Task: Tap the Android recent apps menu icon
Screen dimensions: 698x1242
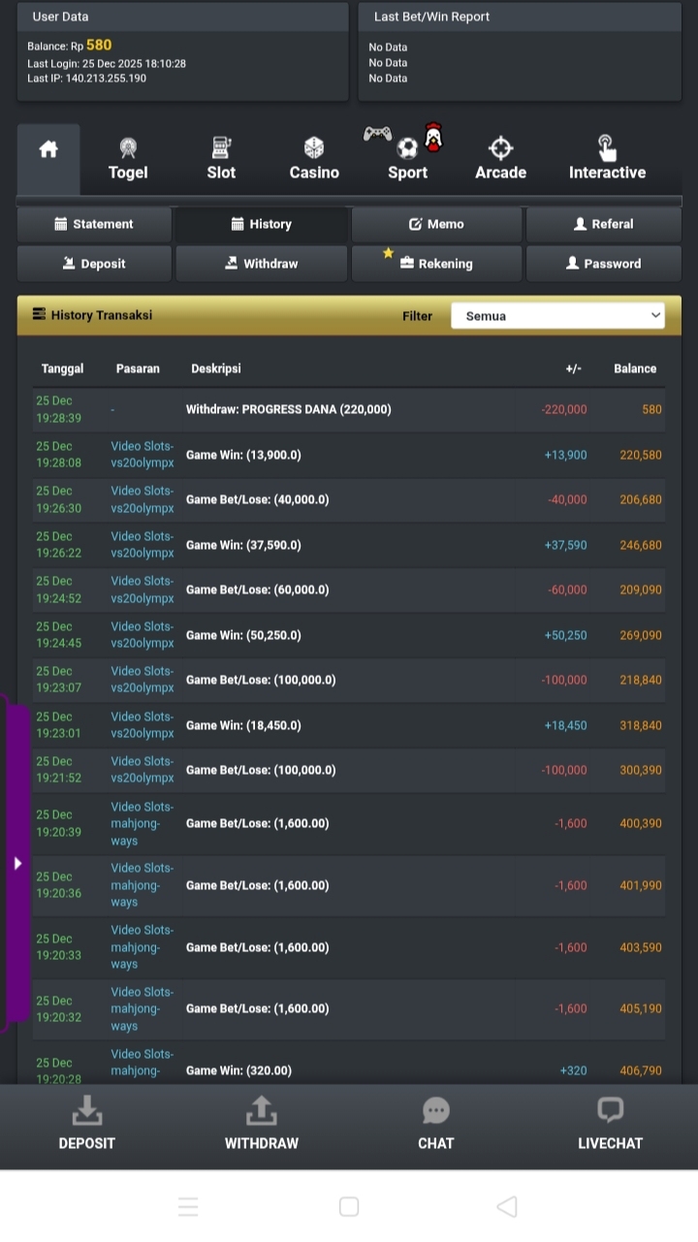Action: [188, 1206]
